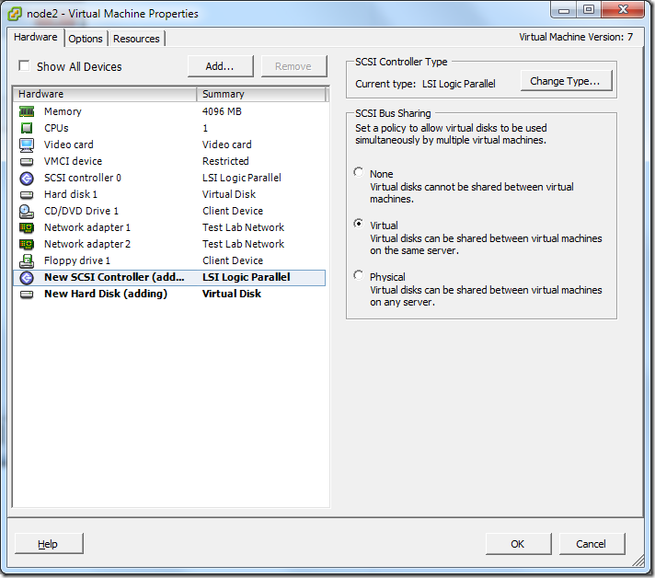
Task: Click the New SCSI Controller icon
Action: tap(27, 278)
